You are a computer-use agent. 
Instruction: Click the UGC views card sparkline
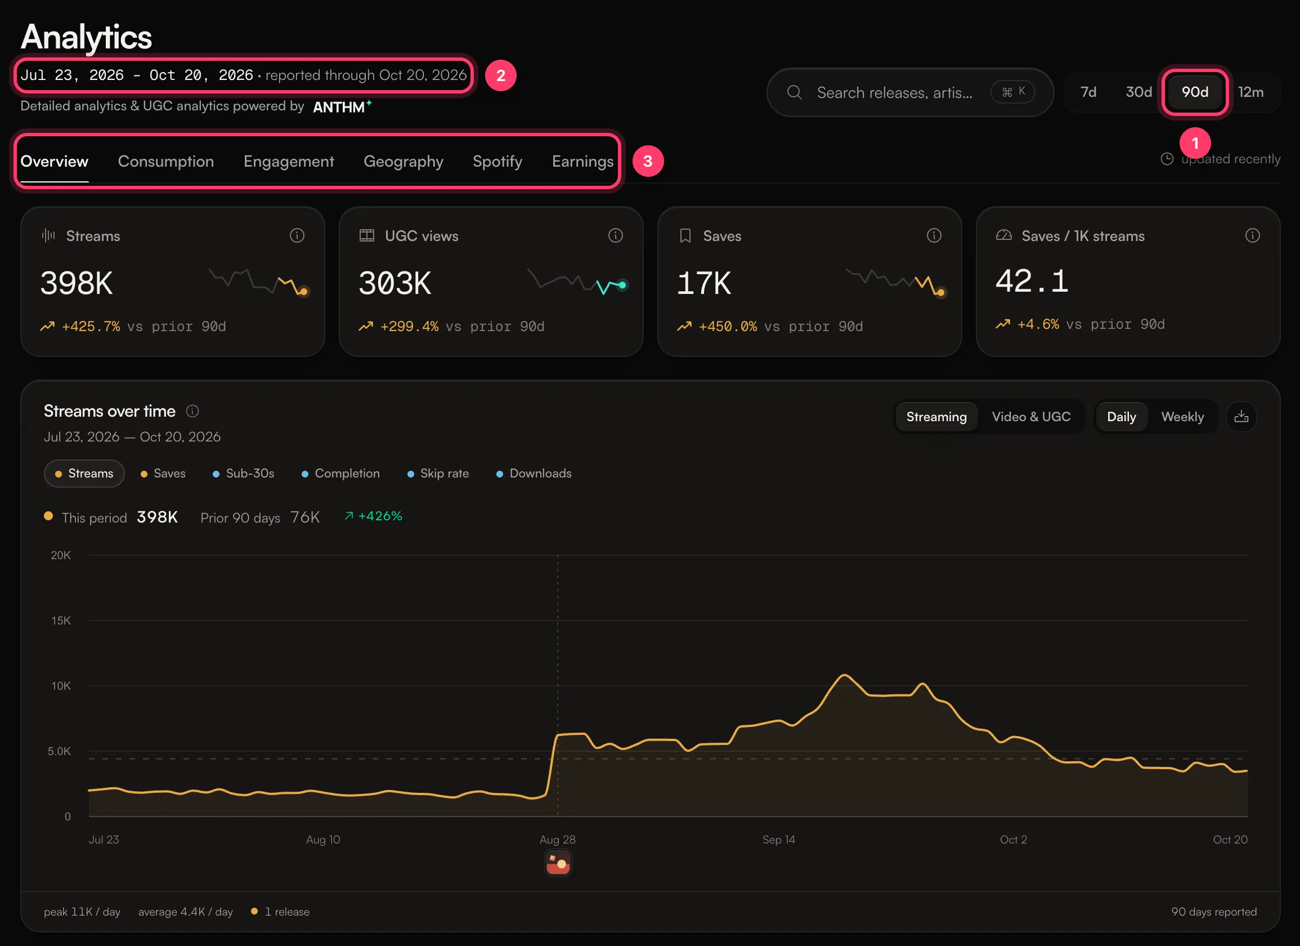[x=578, y=281]
